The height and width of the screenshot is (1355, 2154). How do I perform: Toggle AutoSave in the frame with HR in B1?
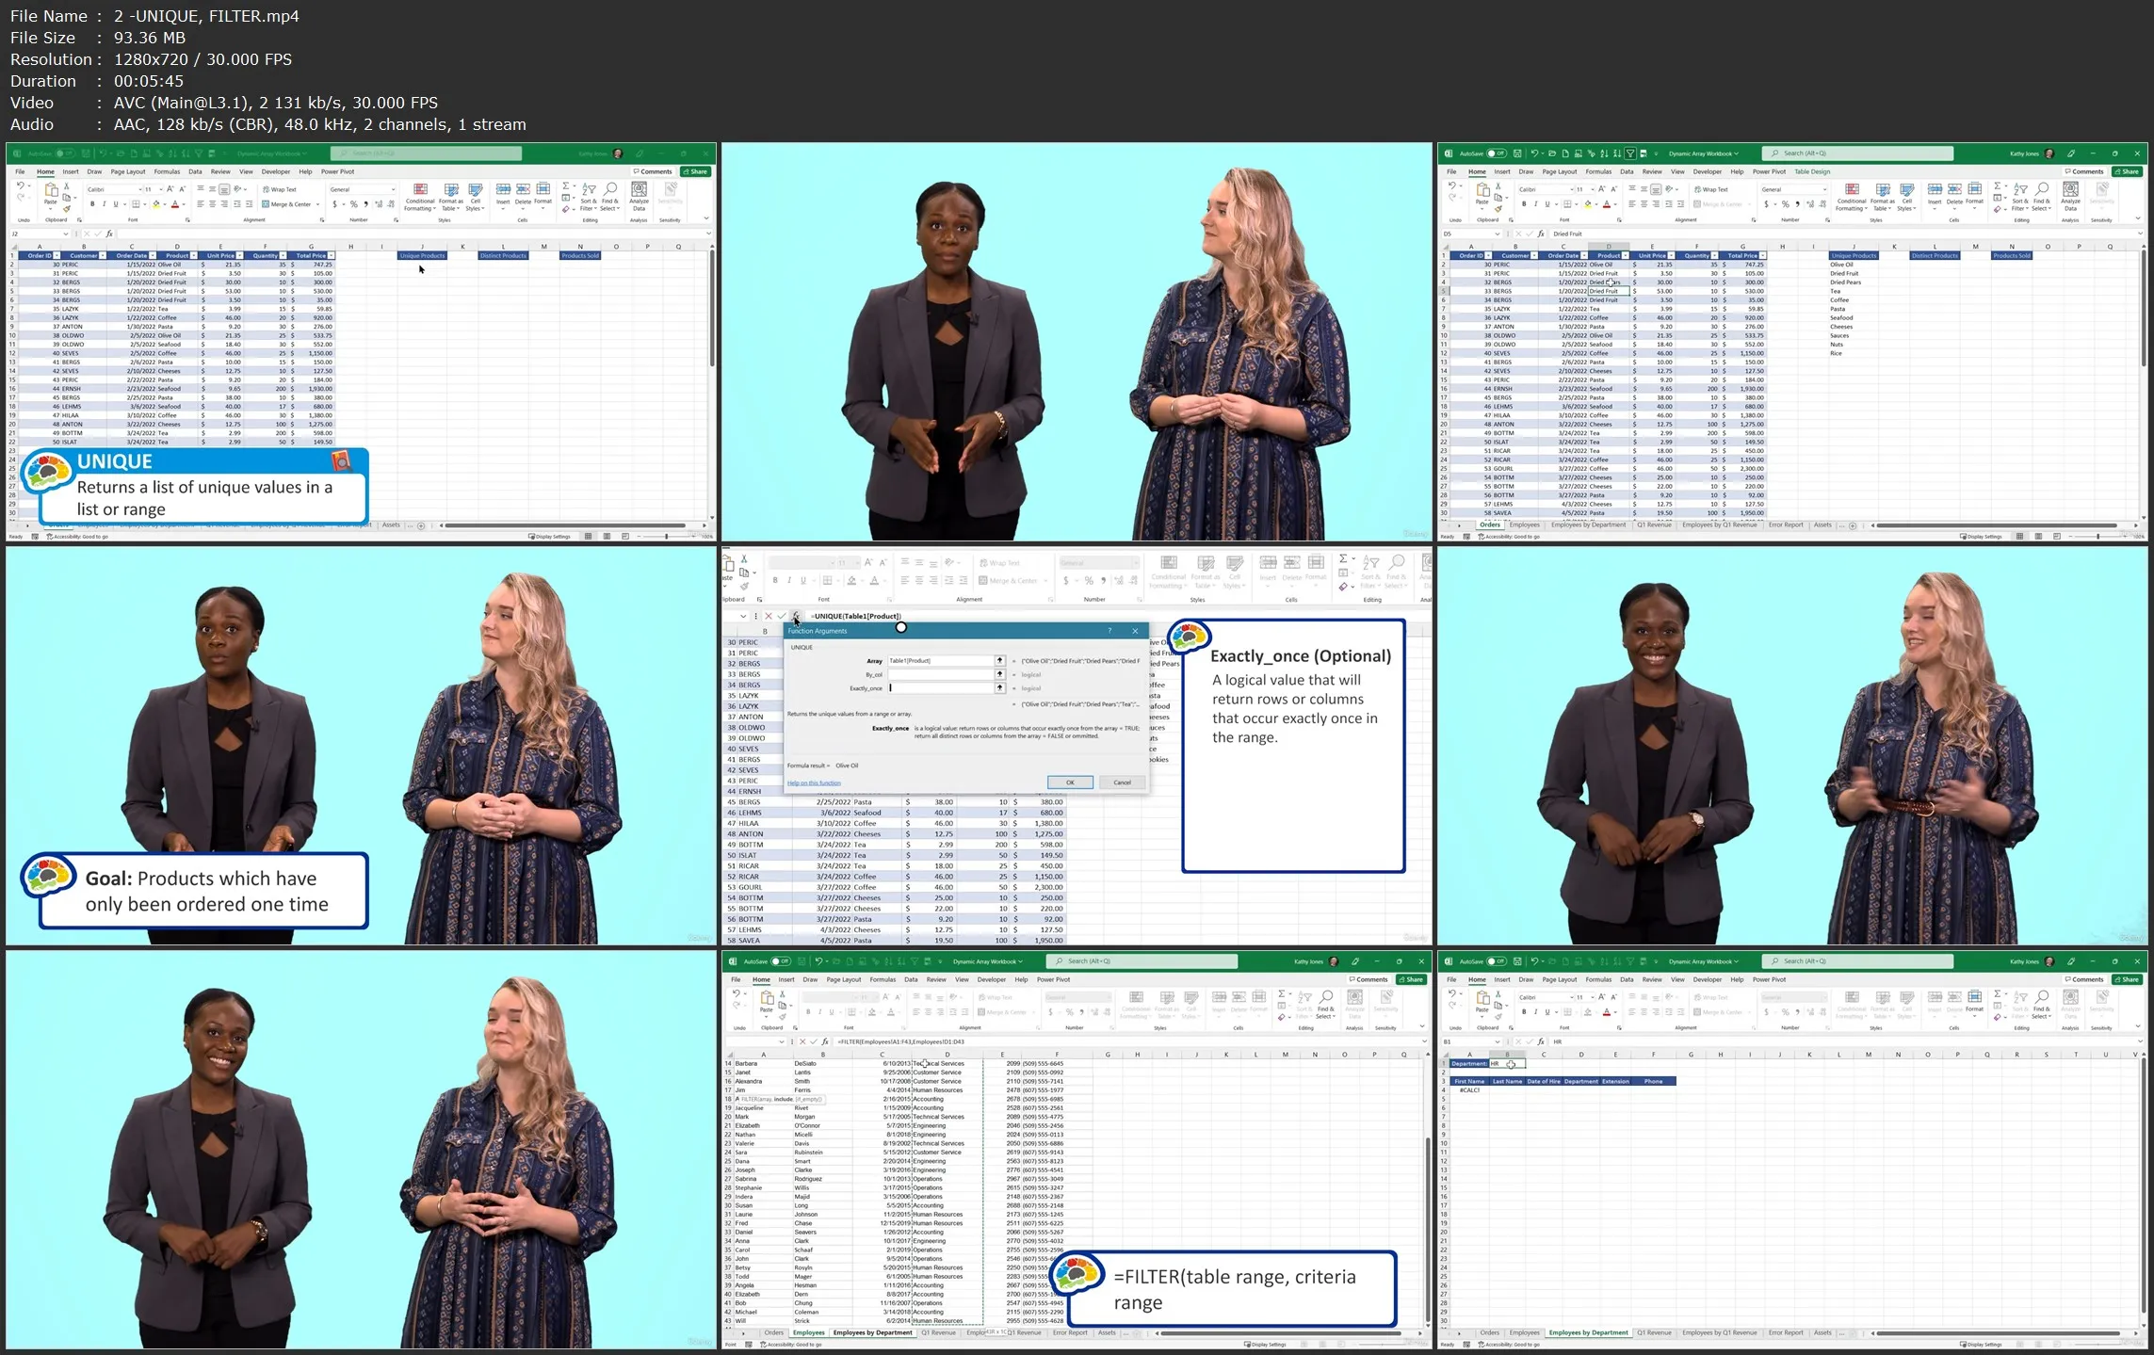coord(1496,961)
